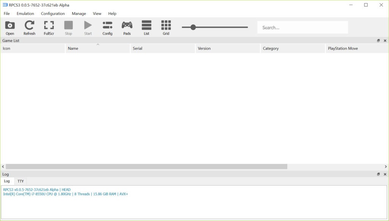Screen dimensions: 389x221
Task: Click in the Search field
Action: [303, 27]
